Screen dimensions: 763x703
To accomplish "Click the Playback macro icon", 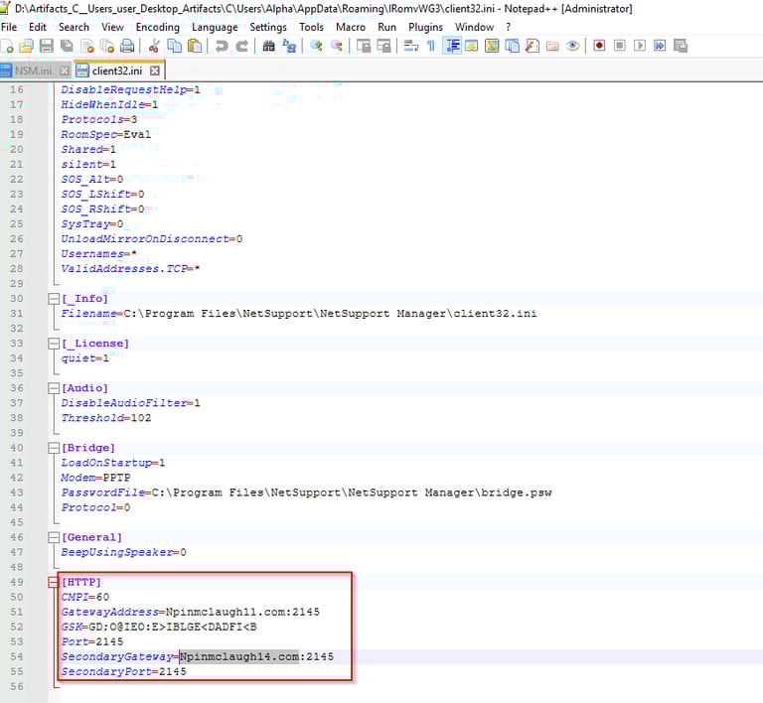I will [640, 46].
